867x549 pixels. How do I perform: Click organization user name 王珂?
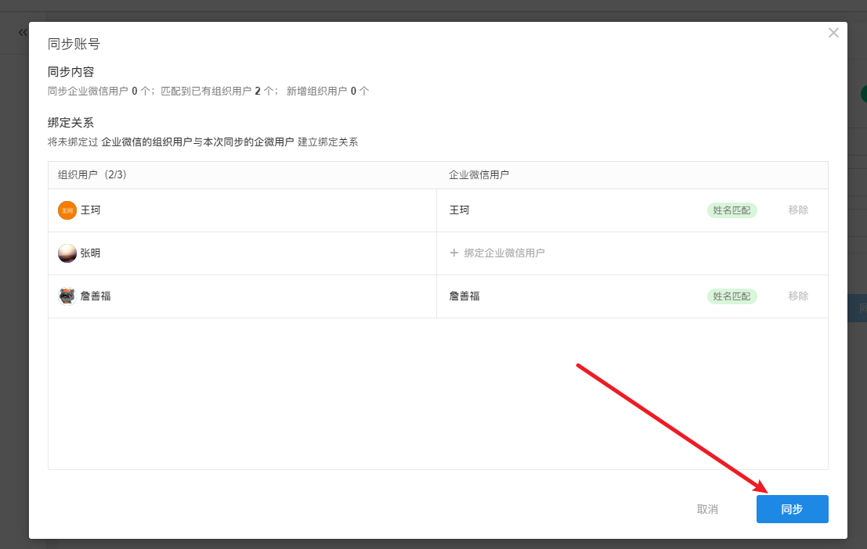pyautogui.click(x=90, y=210)
